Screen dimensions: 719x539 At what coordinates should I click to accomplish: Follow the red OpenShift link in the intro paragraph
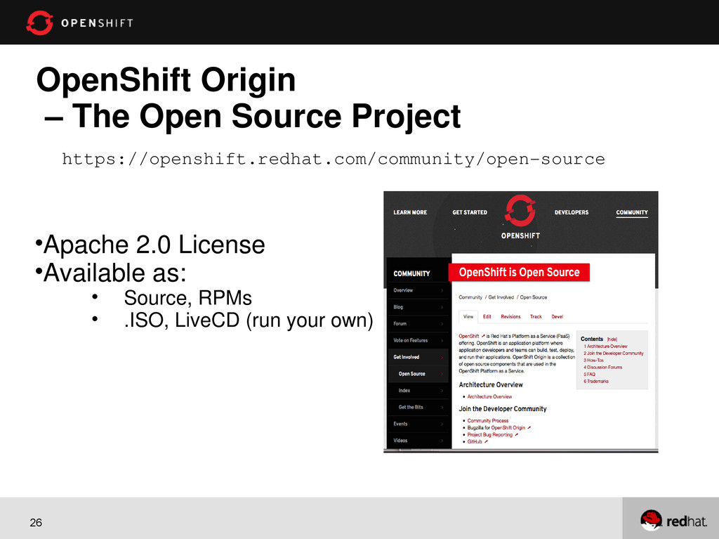pos(469,336)
